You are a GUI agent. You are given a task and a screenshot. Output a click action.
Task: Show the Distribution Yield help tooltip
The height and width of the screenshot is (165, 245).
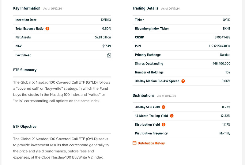164,124
